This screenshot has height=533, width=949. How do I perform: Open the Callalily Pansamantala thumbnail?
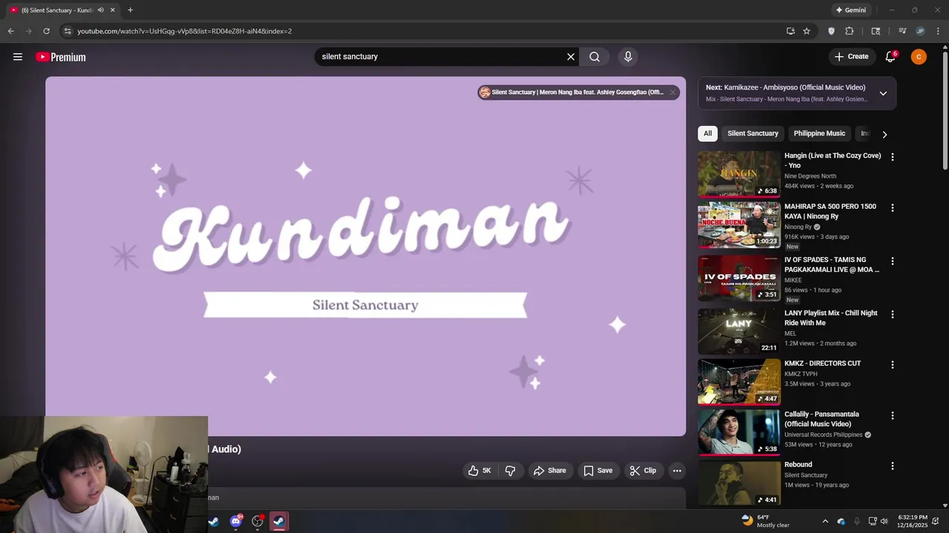coord(739,433)
